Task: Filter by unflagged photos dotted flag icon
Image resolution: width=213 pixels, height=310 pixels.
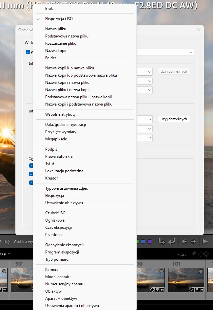Action: [200, 254]
